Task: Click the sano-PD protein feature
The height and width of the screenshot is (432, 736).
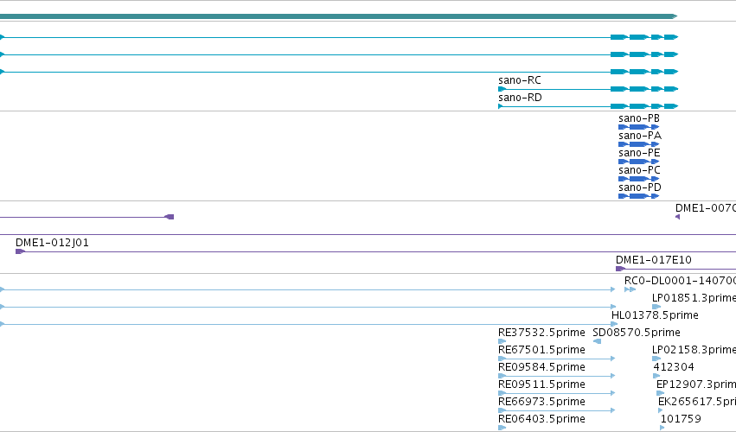Action: [639, 196]
